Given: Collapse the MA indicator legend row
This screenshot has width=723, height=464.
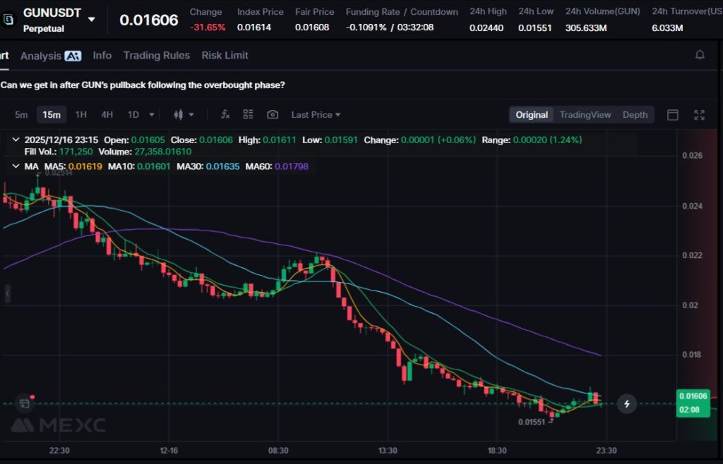Looking at the screenshot, I should click(16, 166).
